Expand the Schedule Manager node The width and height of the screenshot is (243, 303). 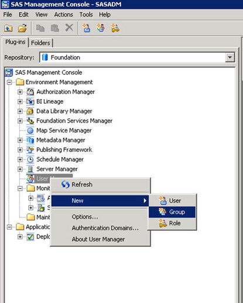click(x=20, y=159)
